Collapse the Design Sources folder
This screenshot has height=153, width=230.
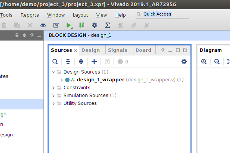tap(53, 72)
